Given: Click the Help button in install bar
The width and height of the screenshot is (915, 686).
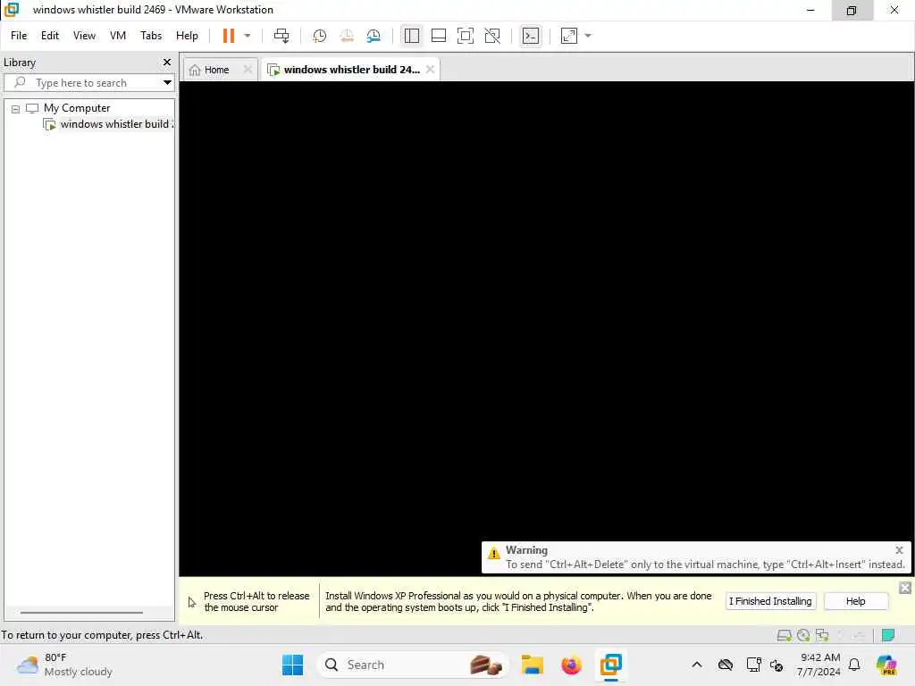Looking at the screenshot, I should tap(855, 601).
